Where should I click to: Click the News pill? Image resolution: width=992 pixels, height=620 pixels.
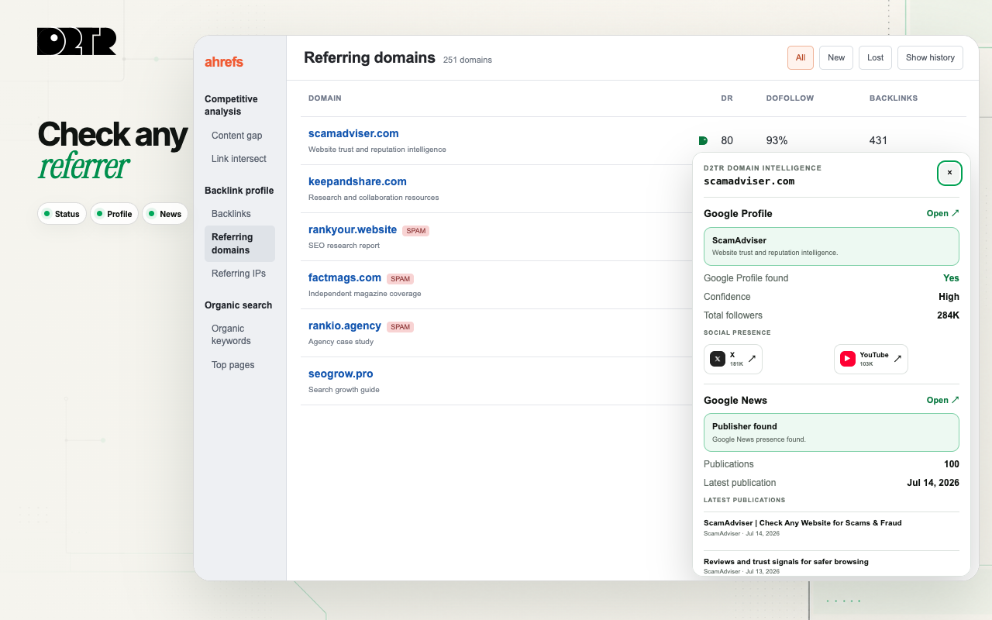pyautogui.click(x=165, y=214)
